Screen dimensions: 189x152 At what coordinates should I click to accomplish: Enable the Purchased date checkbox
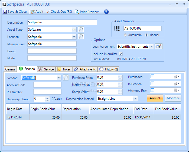[152, 76]
